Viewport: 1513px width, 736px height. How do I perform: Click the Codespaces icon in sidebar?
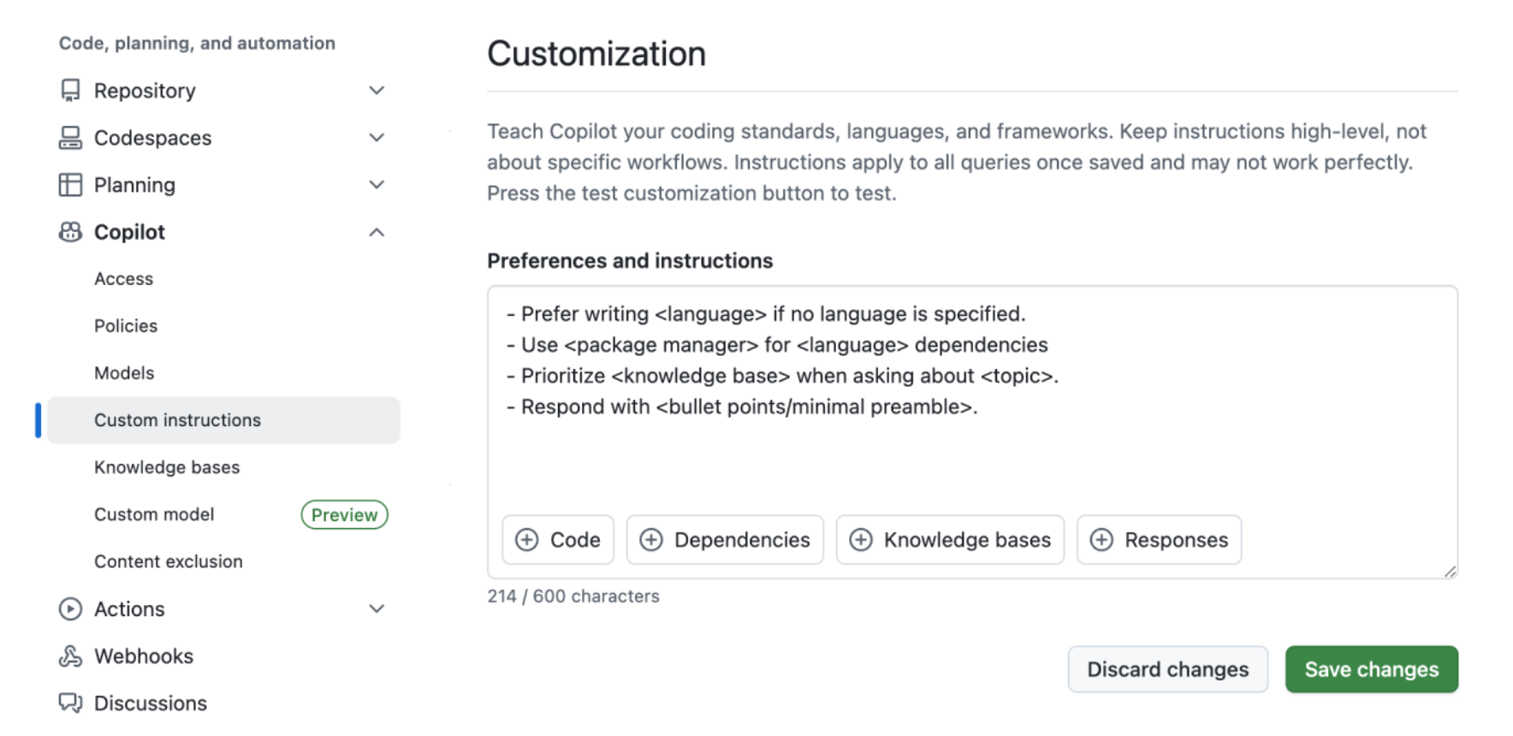[x=70, y=138]
